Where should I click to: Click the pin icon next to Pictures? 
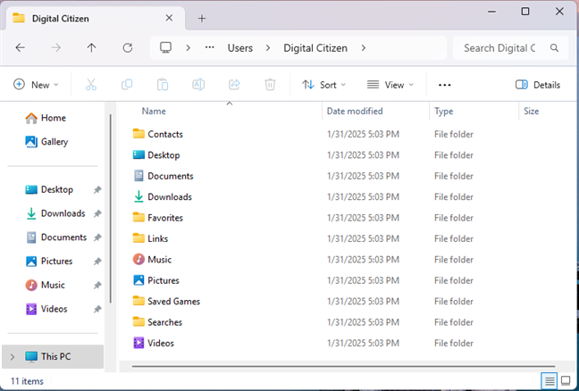[x=97, y=262]
